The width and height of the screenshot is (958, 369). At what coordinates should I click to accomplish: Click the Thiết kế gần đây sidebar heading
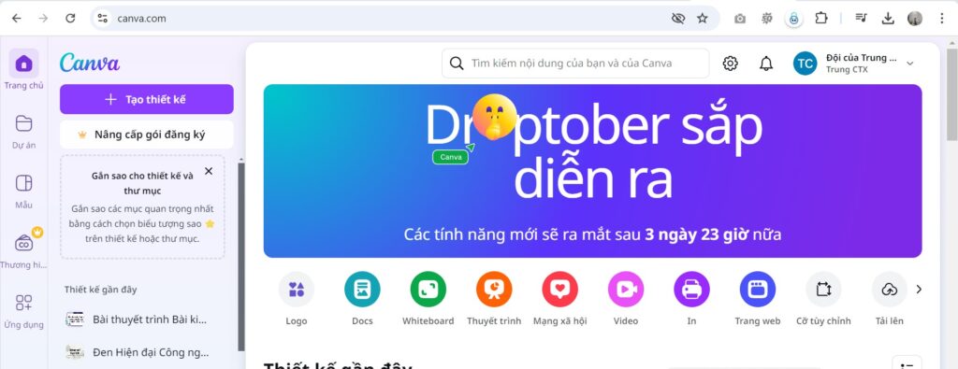pos(101,289)
